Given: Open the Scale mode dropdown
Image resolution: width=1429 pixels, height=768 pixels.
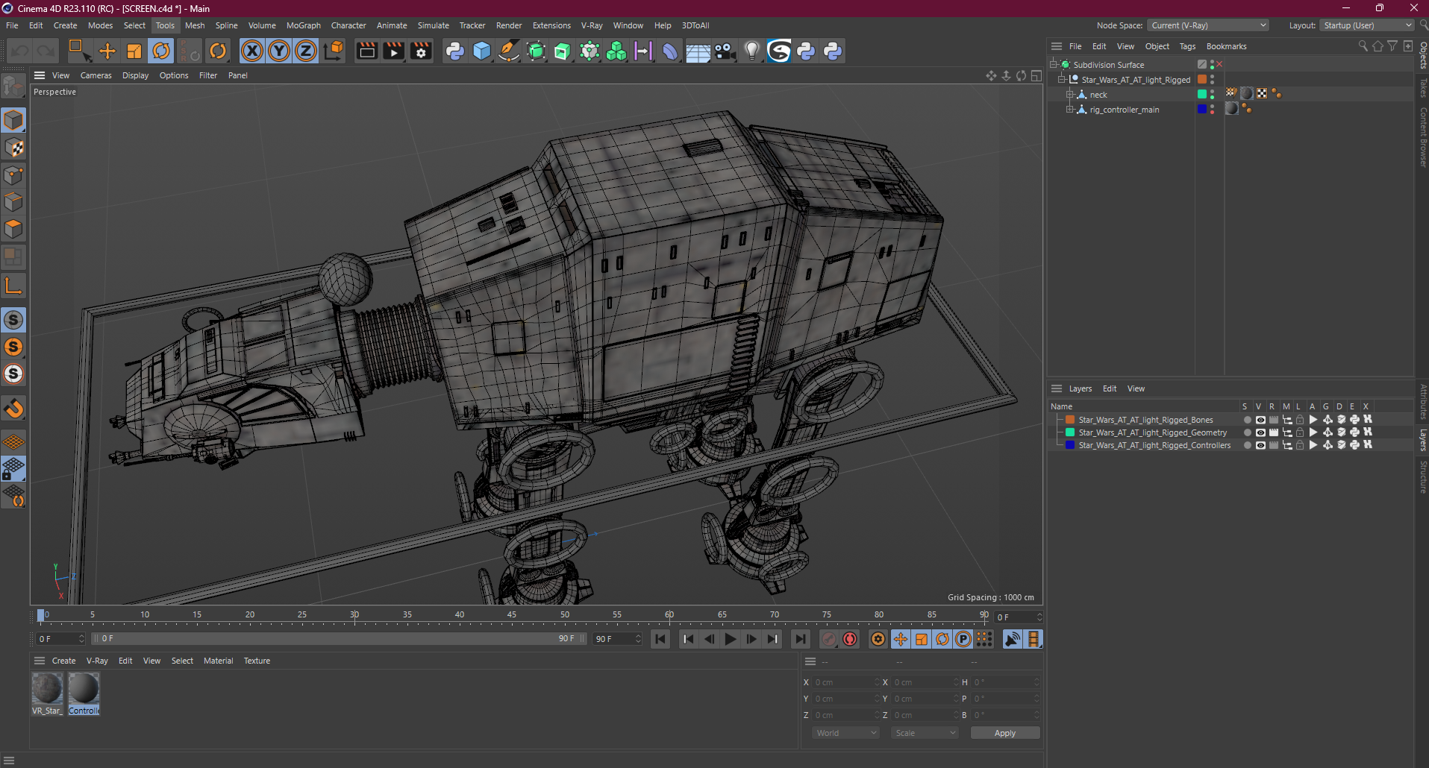Looking at the screenshot, I should click(925, 733).
